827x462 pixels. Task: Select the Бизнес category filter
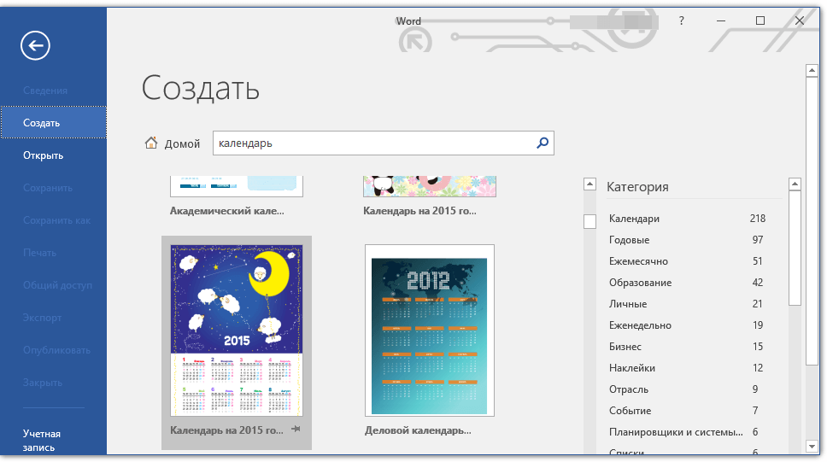click(625, 347)
